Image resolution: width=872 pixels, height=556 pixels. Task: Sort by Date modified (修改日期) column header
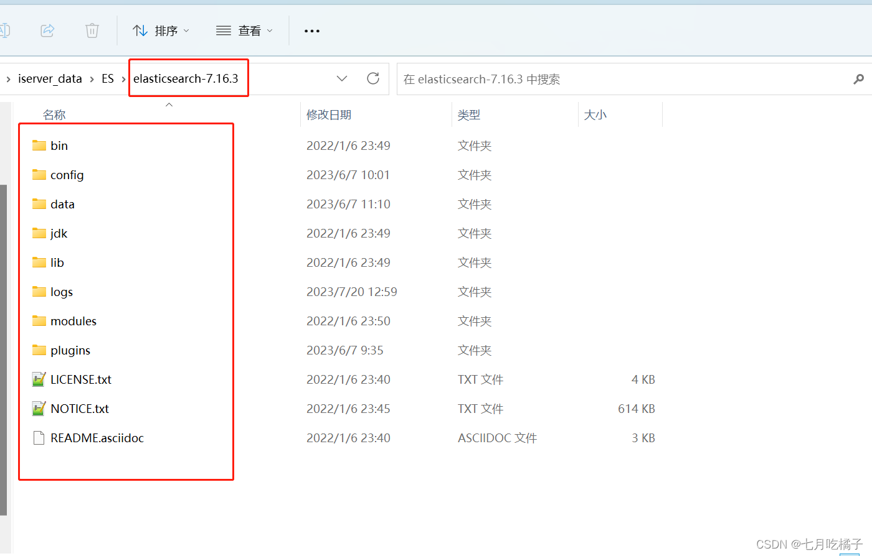tap(329, 114)
